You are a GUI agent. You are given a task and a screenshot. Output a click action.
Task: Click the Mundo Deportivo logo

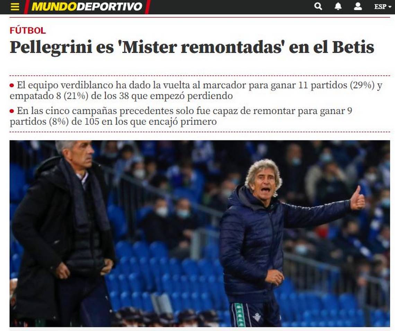pos(87,7)
